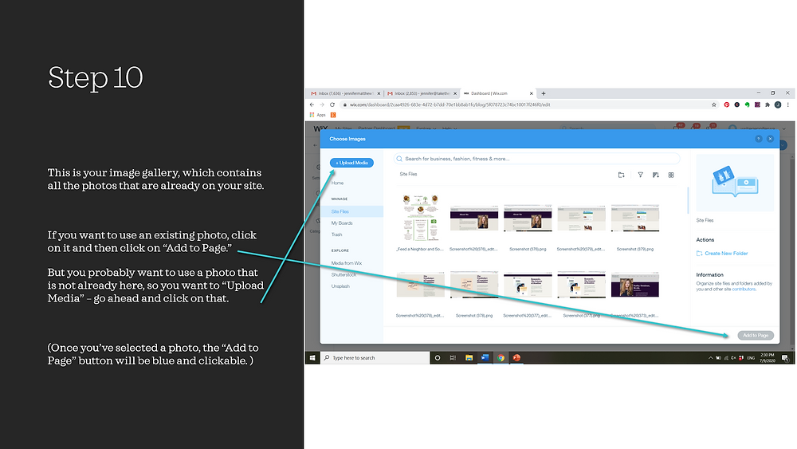Screen dimensions: 797x449
Task: Browse Shutterstock images under Explore
Action: pos(344,274)
